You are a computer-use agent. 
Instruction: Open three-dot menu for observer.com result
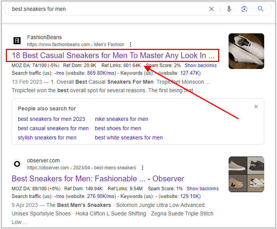(143, 168)
